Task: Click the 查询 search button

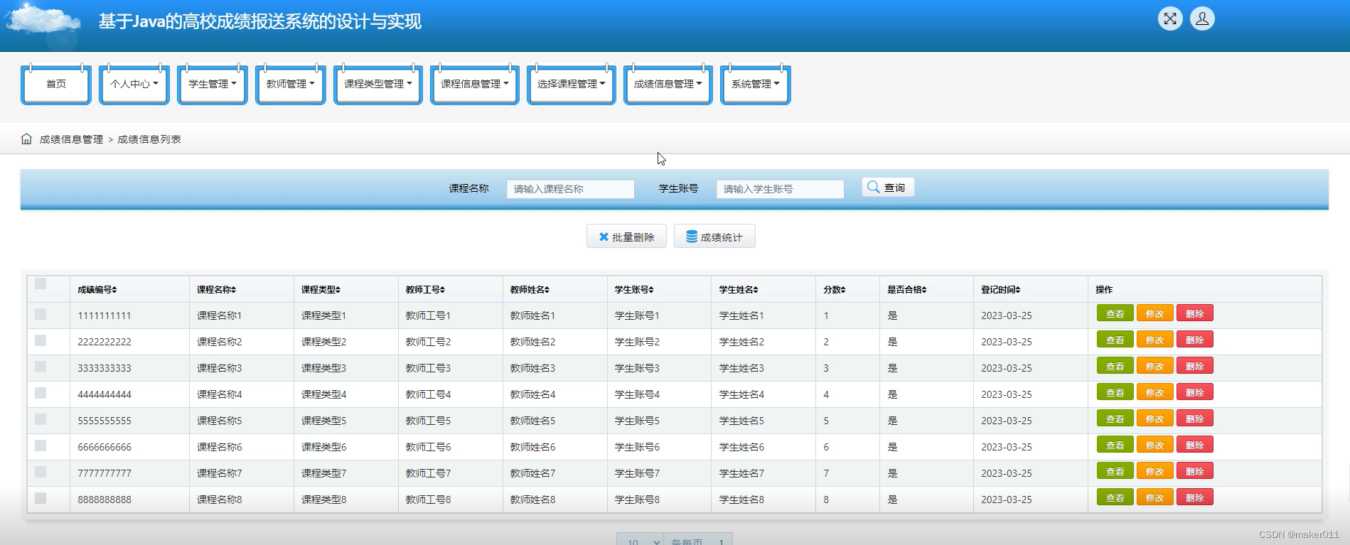Action: click(888, 188)
